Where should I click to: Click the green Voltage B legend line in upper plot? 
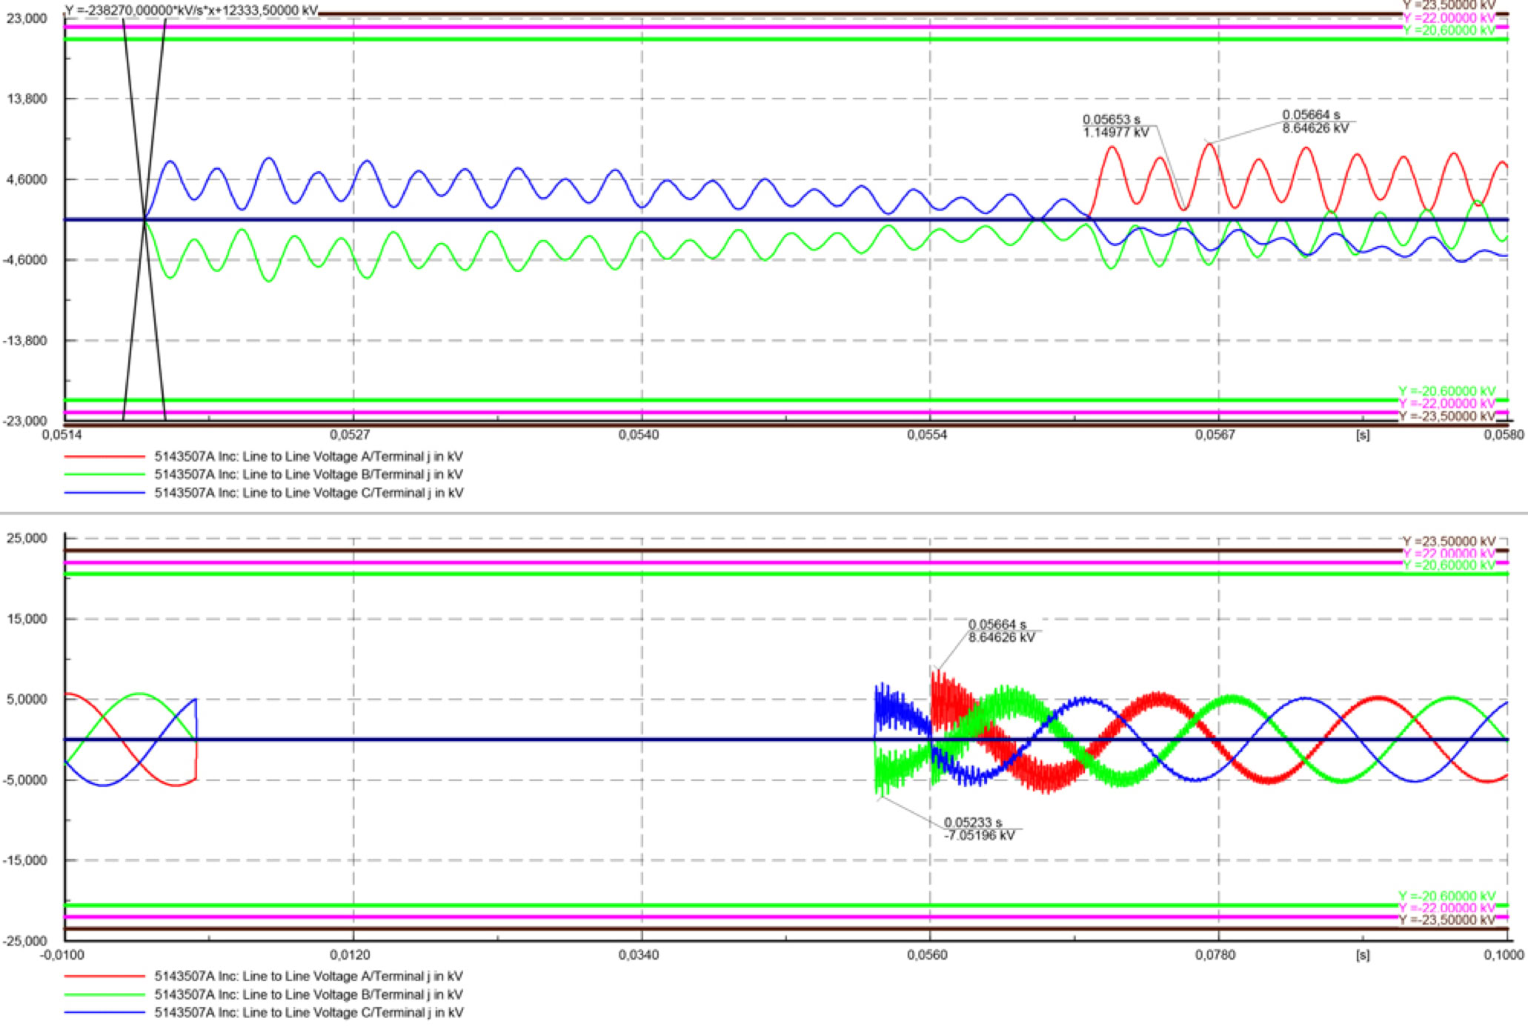click(x=104, y=475)
